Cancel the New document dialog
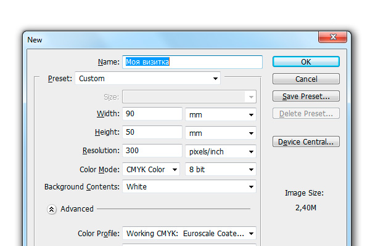Screen dimensions: 370x246 [306, 79]
